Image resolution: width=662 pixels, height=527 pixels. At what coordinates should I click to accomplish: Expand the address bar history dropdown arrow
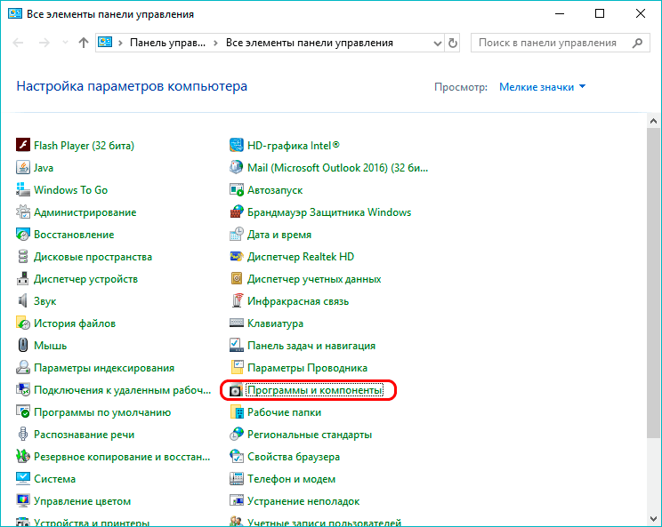point(438,43)
